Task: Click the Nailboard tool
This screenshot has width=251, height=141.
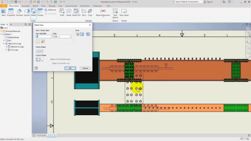Action: pyautogui.click(x=50, y=10)
